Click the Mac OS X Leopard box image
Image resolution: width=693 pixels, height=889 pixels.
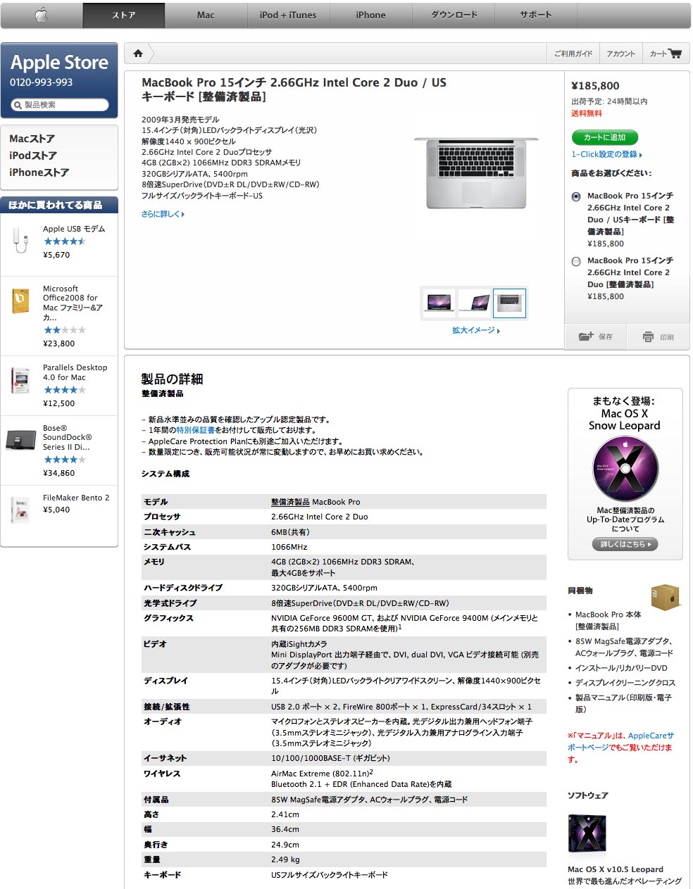coord(587,834)
